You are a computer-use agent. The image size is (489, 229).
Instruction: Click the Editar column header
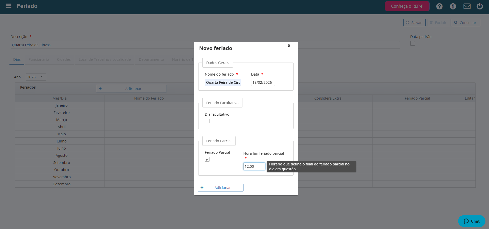pyautogui.click(x=469, y=98)
